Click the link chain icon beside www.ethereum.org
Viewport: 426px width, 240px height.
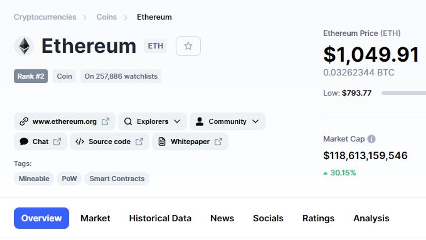tap(24, 122)
